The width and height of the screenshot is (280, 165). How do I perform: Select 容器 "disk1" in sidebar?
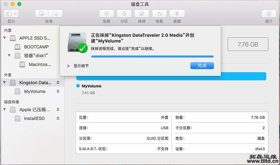(33, 55)
